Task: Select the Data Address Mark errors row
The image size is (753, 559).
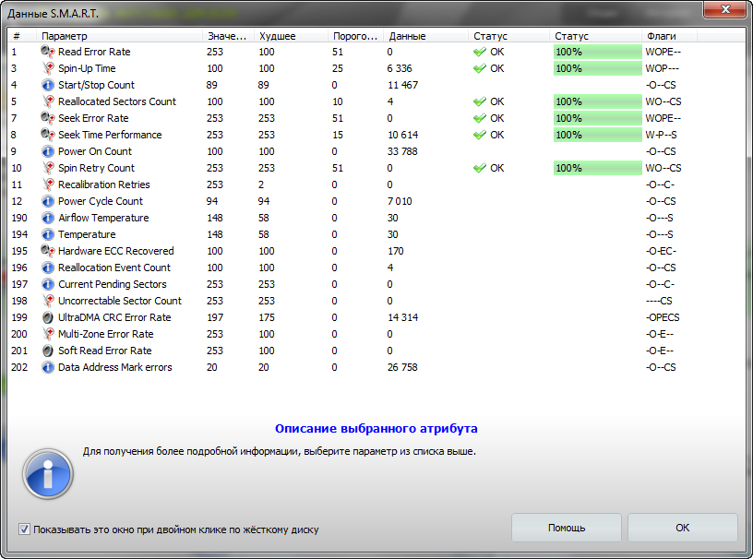Action: click(x=114, y=367)
